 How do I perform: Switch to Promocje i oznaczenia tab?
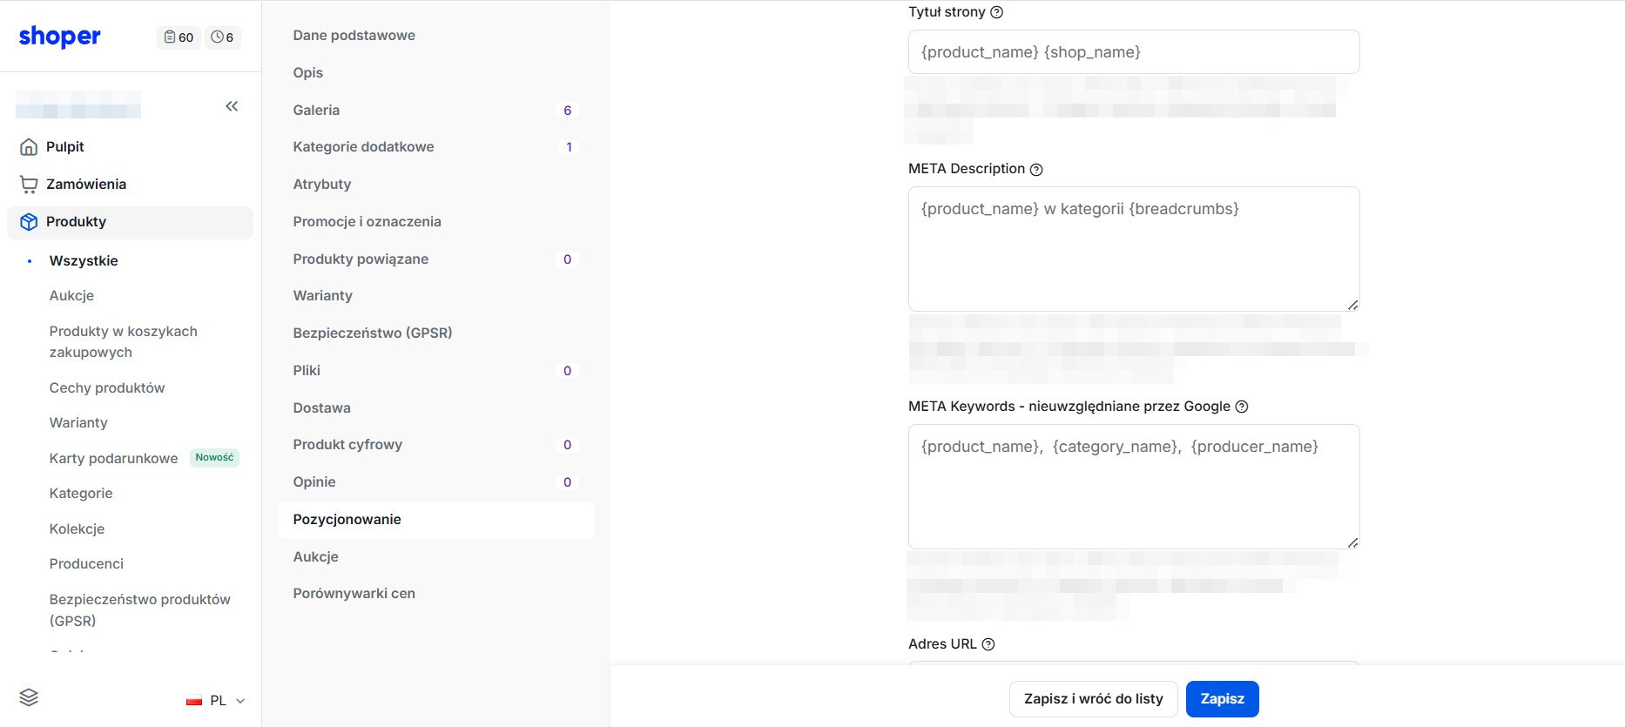tap(435, 222)
